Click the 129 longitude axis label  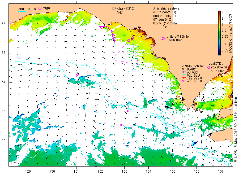click(x=28, y=172)
